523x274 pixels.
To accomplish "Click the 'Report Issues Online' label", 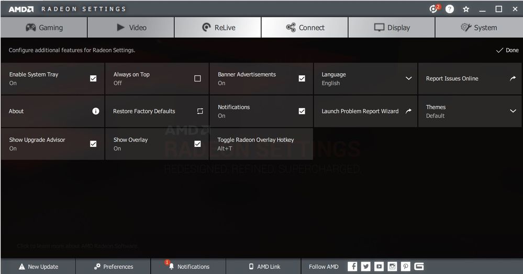I will (x=452, y=78).
